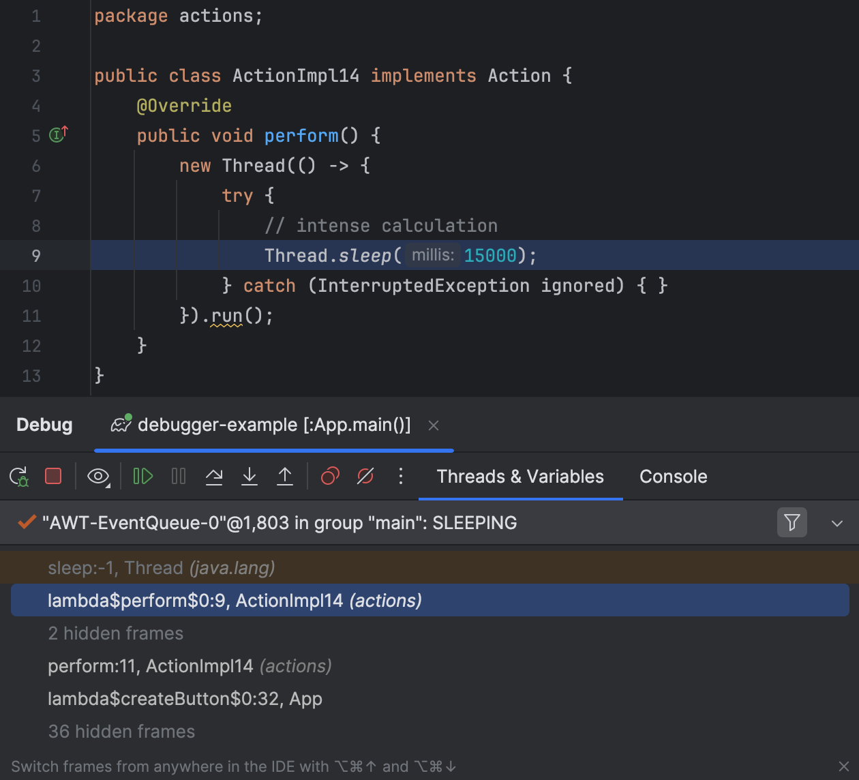Image resolution: width=859 pixels, height=780 pixels.
Task: Open the View Breakpoints eye dropdown
Action: click(x=98, y=476)
